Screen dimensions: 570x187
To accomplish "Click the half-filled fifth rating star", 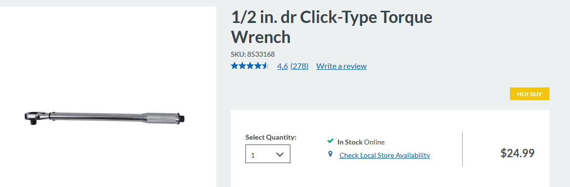I will [266, 66].
